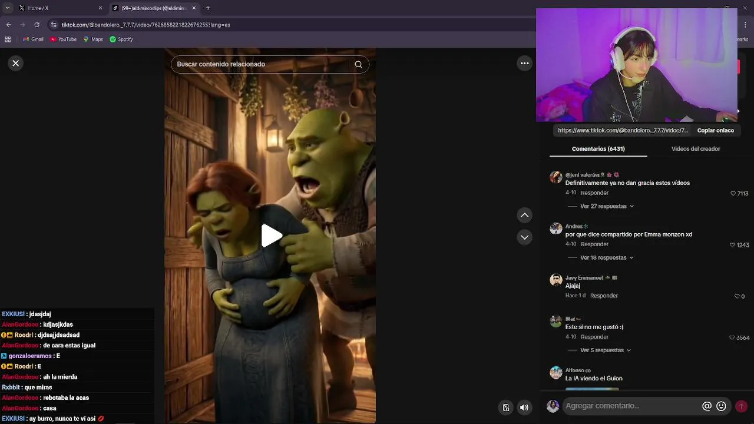Open the YouTube bookmark
Screen dimensions: 754x424
point(64,39)
